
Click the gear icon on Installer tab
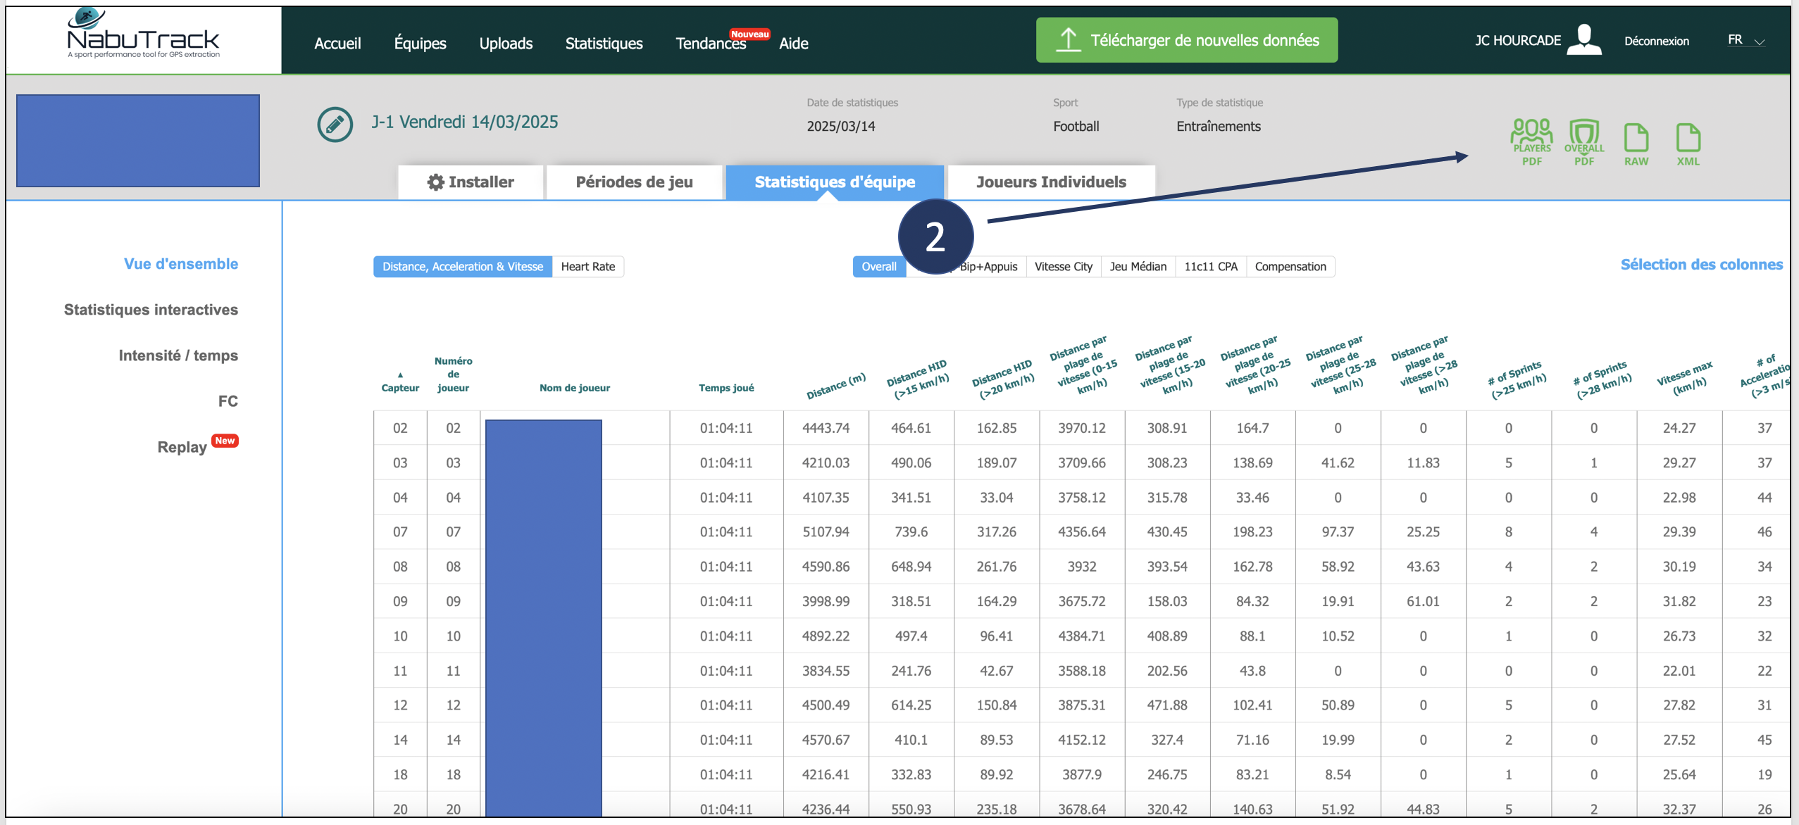pyautogui.click(x=435, y=182)
